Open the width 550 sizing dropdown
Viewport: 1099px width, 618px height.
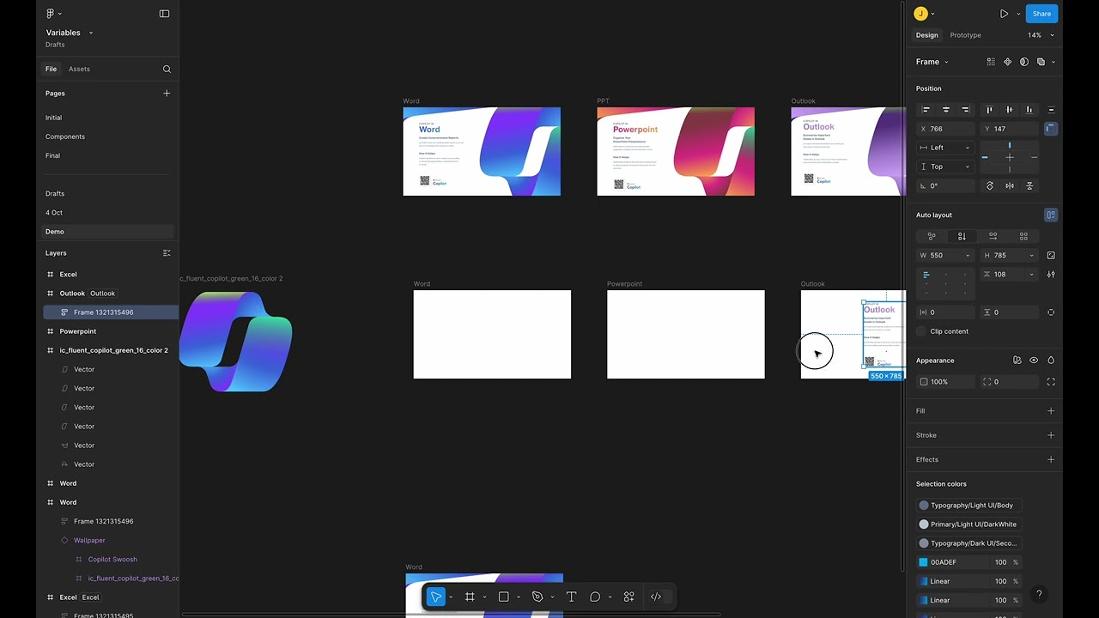click(968, 256)
